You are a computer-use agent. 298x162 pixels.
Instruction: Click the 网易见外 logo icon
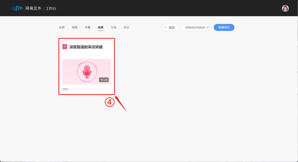[x=17, y=8]
